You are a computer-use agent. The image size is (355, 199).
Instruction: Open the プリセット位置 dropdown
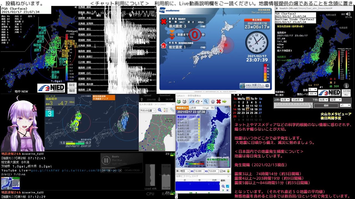pyautogui.click(x=148, y=111)
